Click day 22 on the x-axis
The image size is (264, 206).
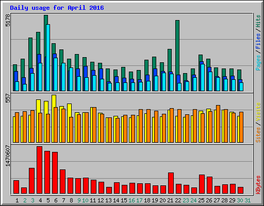pos(178,200)
